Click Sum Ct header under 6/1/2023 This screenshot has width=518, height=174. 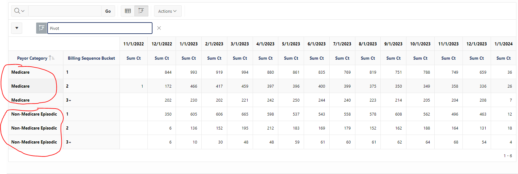[317, 58]
